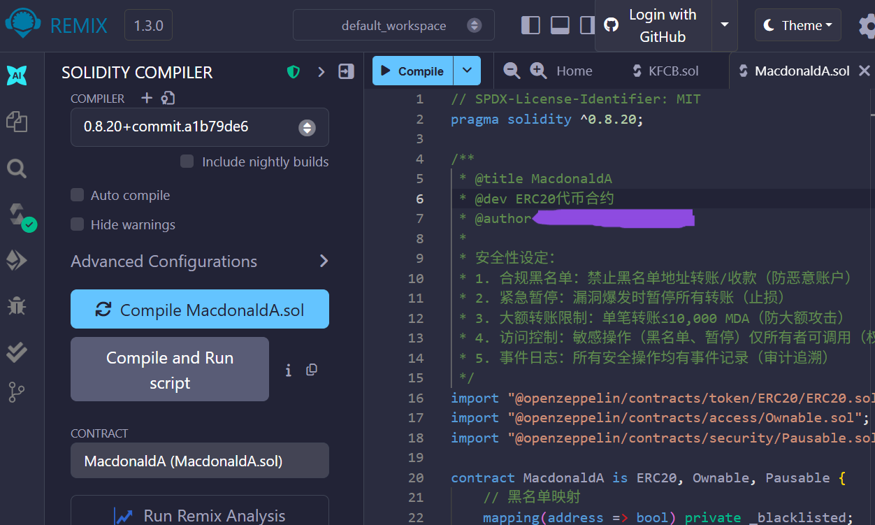
Task: Expand Advanced Configurations section
Action: [x=200, y=261]
